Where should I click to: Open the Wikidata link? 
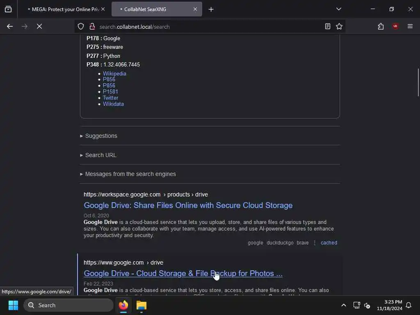pyautogui.click(x=113, y=104)
